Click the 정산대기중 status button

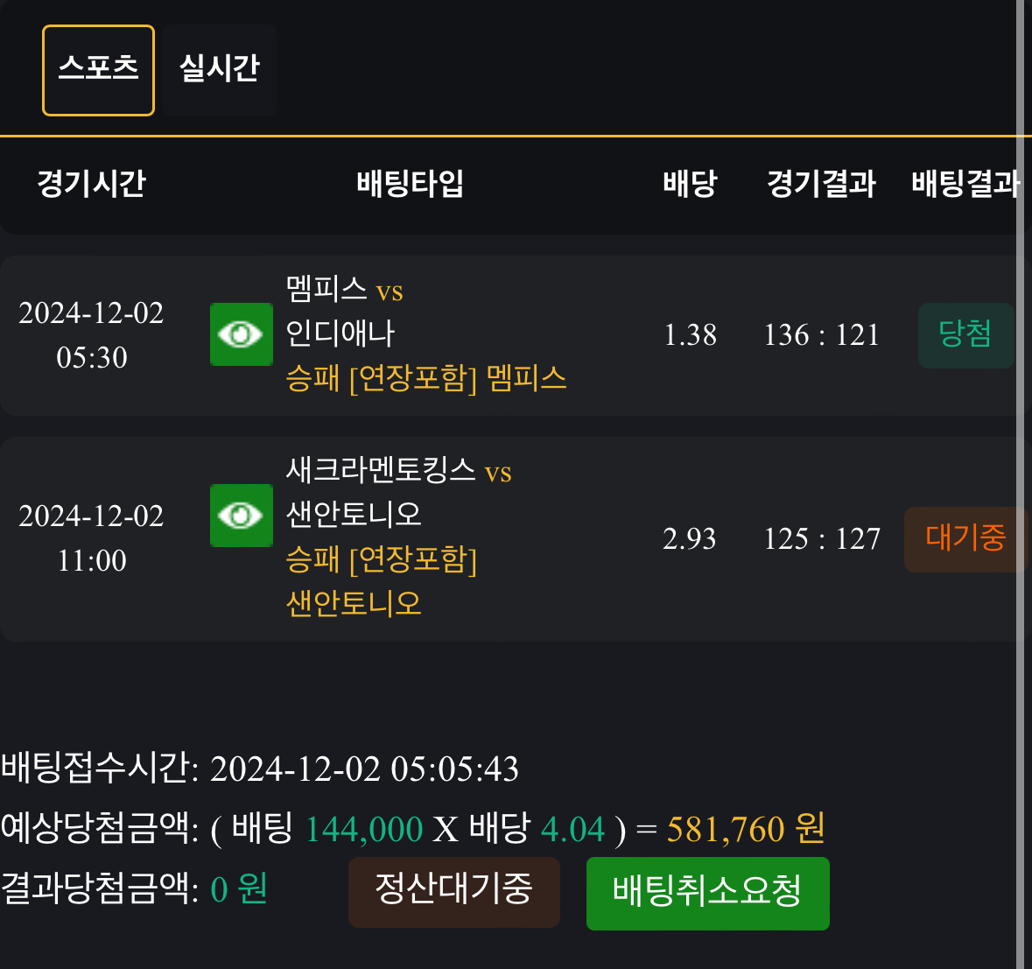pyautogui.click(x=453, y=891)
